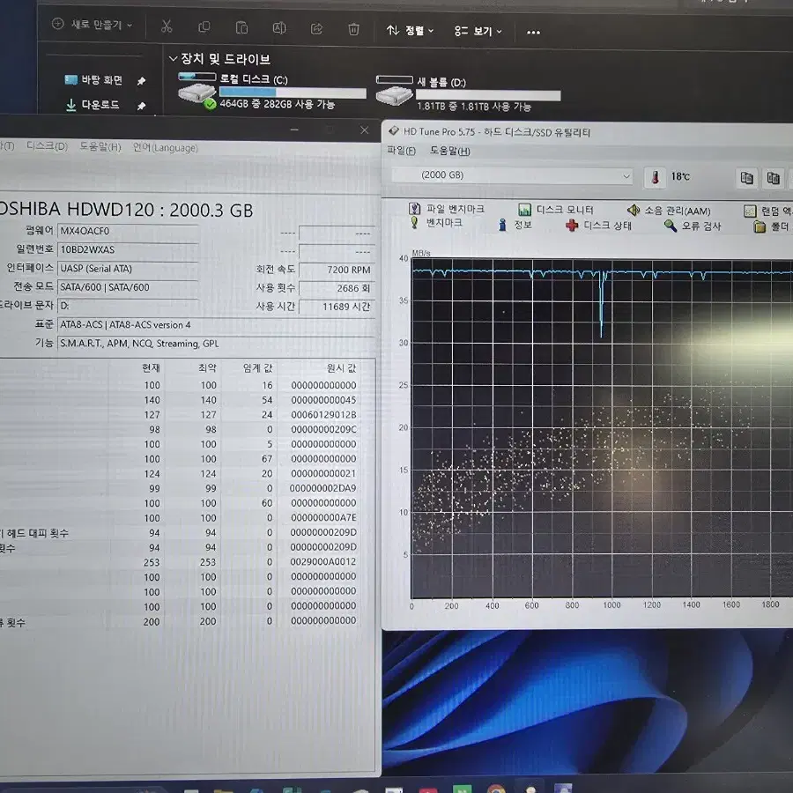The height and width of the screenshot is (793, 793).
Task: Click the transfer mode field SATA/600 | SATA/600
Action: (128, 287)
